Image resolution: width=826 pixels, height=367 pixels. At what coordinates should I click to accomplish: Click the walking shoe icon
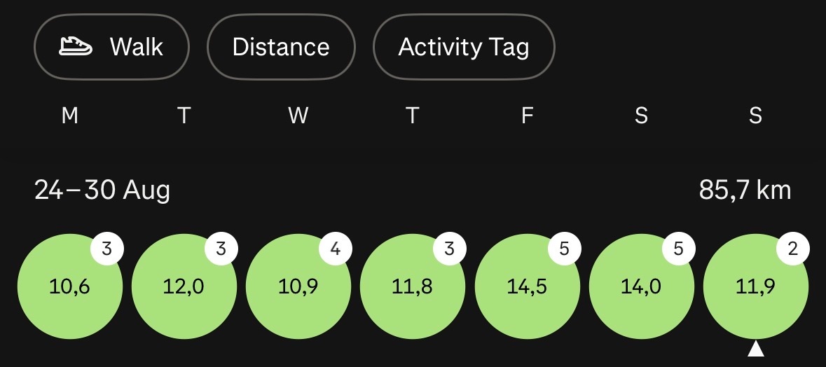tap(76, 47)
